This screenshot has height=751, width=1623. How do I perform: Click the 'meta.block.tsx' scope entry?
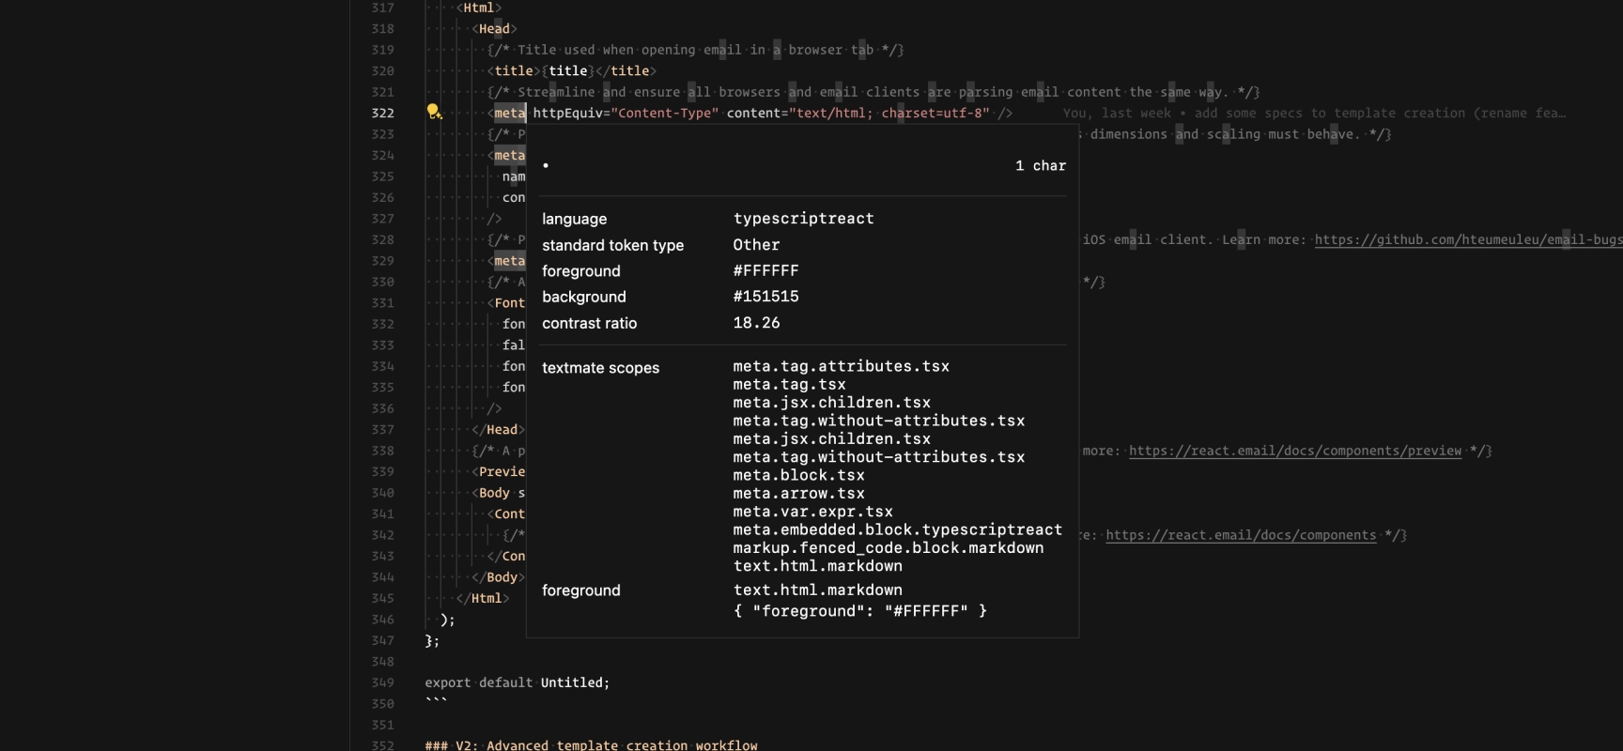798,475
